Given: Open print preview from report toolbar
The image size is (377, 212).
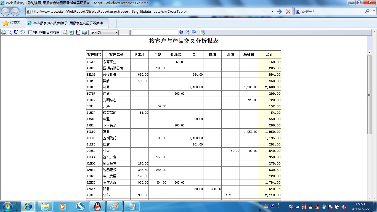Looking at the screenshot, I should tap(10, 32).
